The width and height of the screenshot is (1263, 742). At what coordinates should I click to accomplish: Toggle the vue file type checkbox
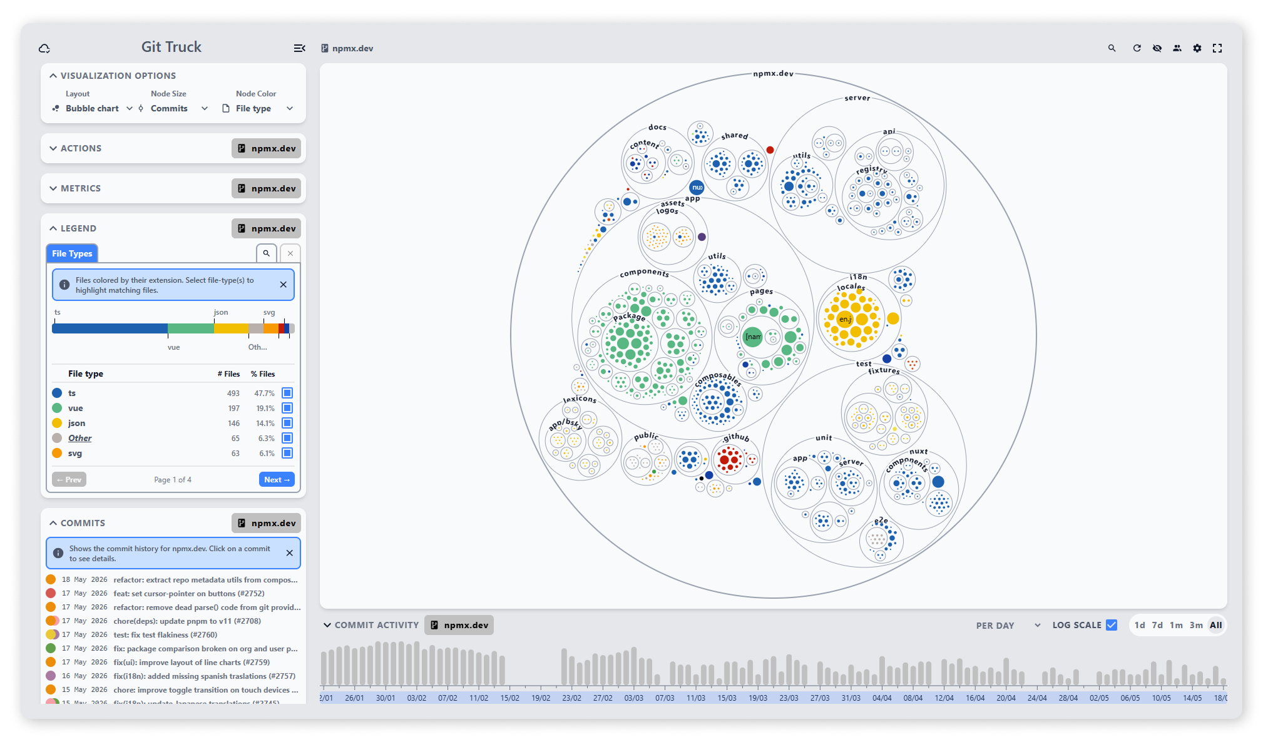point(287,408)
